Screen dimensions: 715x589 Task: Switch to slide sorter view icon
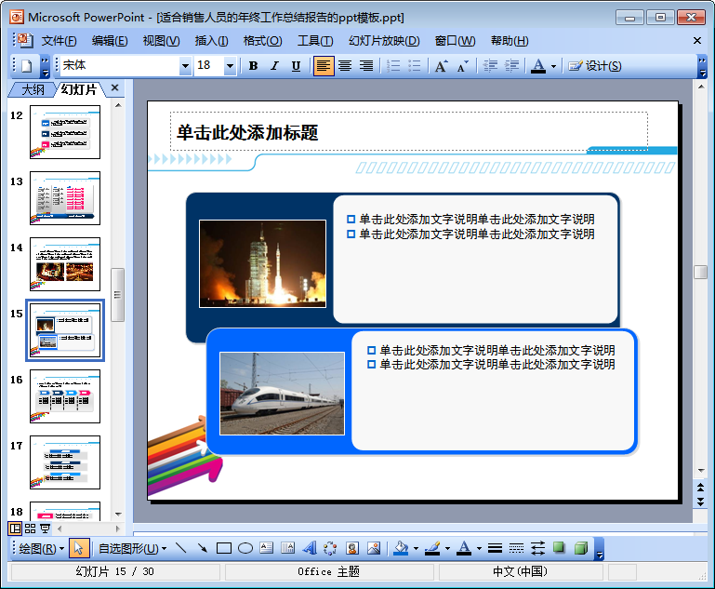30,529
